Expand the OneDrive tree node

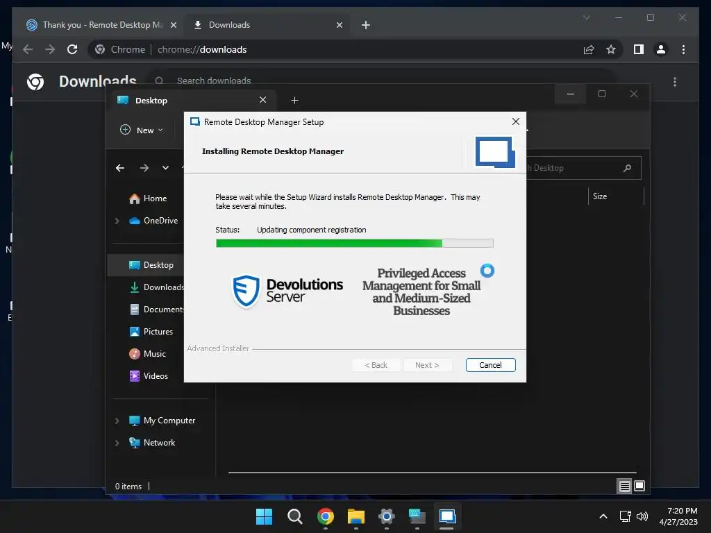point(117,221)
